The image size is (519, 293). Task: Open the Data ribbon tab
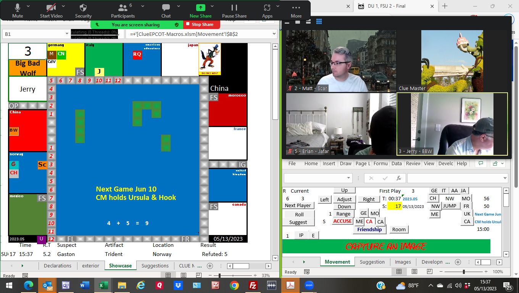point(397,163)
